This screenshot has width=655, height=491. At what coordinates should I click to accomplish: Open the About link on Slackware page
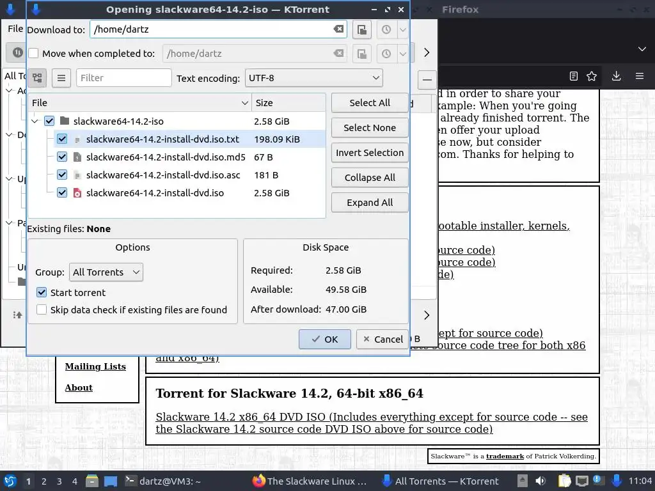79,387
